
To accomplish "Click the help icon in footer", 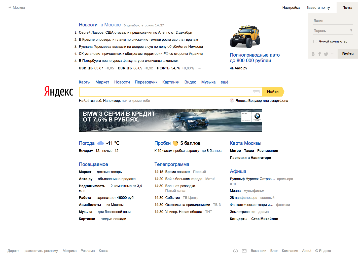I will click(235, 251).
